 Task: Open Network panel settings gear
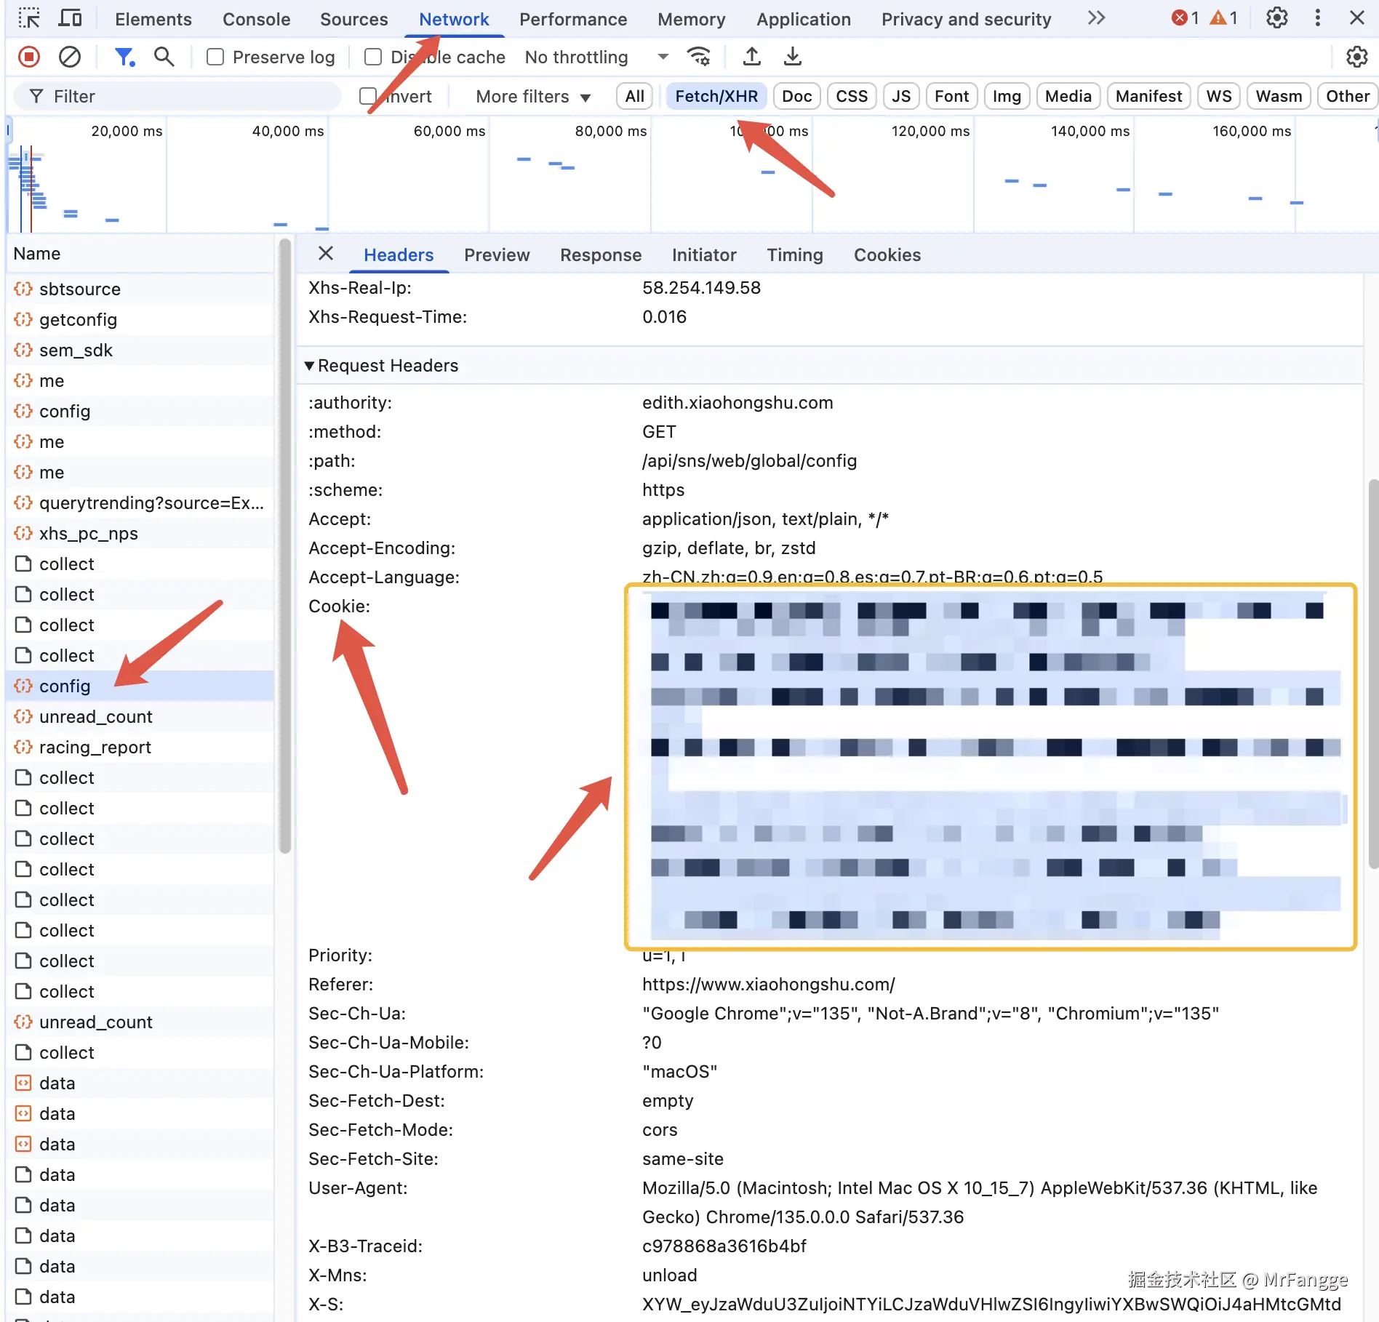[x=1357, y=57]
